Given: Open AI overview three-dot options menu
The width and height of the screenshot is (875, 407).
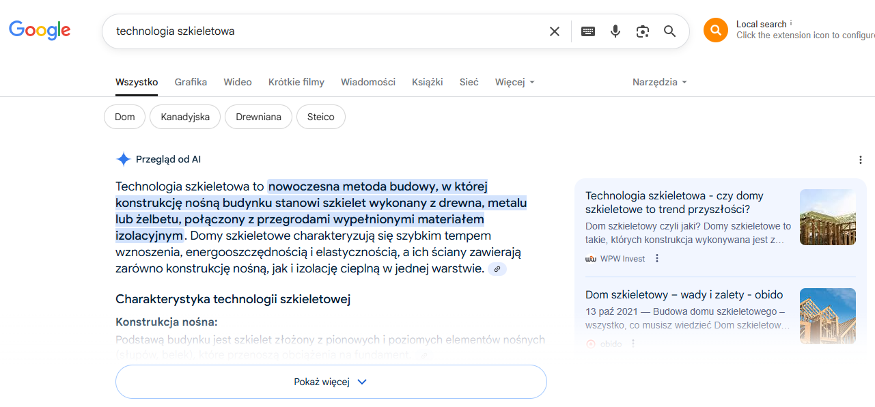Looking at the screenshot, I should pos(860,160).
